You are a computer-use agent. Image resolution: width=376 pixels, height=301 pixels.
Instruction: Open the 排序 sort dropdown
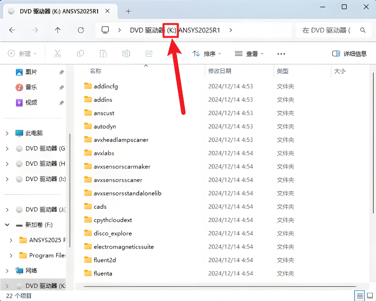[x=206, y=53]
